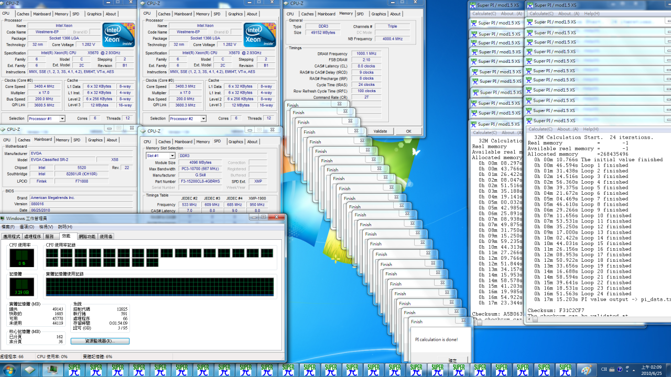Click left arrow of Super PI horizontal scrollbar
The width and height of the screenshot is (671, 377).
click(529, 320)
